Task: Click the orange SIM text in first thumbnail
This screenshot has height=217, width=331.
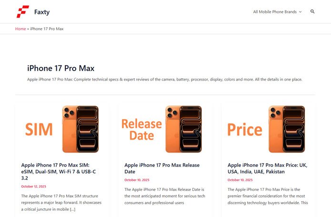Action: coord(39,129)
